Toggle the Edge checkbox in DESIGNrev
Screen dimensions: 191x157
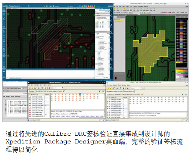pyautogui.click(x=176, y=12)
